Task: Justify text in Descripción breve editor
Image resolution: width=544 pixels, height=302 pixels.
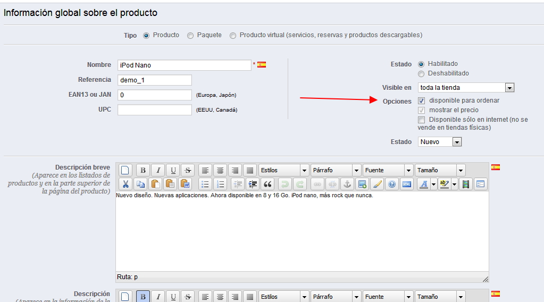Action: click(x=250, y=170)
